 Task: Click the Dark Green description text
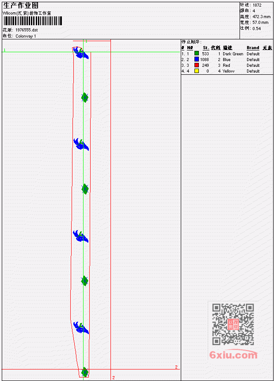233,54
